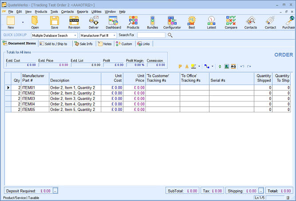Switch to the Sold to / Ship to tab
The height and width of the screenshot is (201, 296).
(x=53, y=44)
